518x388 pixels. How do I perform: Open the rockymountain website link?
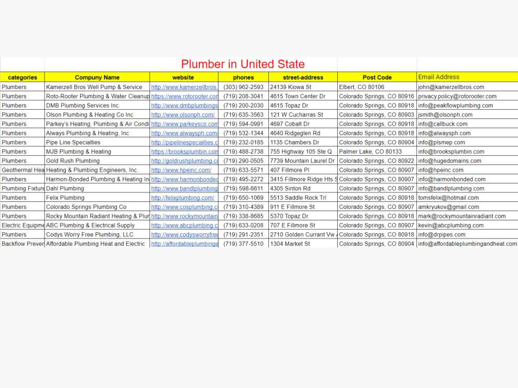tap(184, 216)
